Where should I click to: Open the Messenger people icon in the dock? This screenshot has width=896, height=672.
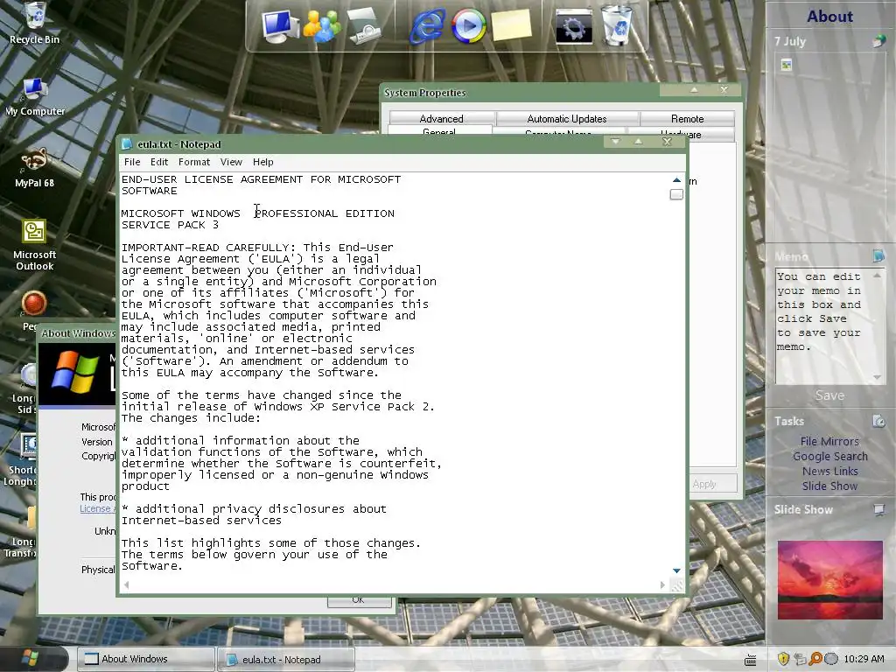tap(322, 25)
